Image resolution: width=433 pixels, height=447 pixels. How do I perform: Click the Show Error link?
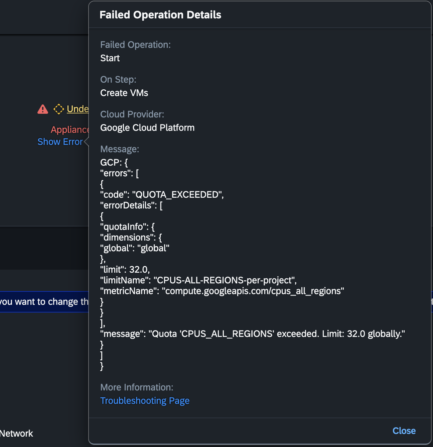click(x=60, y=142)
